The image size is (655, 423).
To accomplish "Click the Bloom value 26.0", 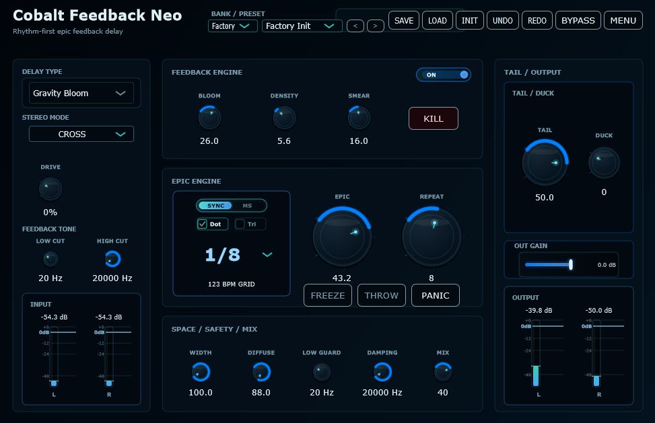I will (209, 141).
